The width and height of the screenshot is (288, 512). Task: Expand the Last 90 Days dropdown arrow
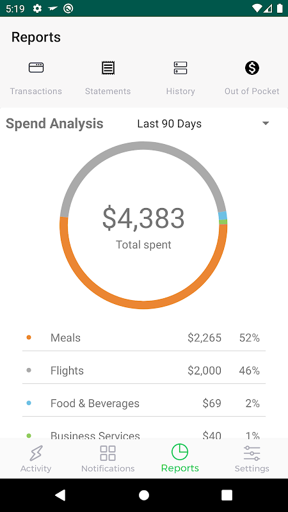tap(266, 124)
